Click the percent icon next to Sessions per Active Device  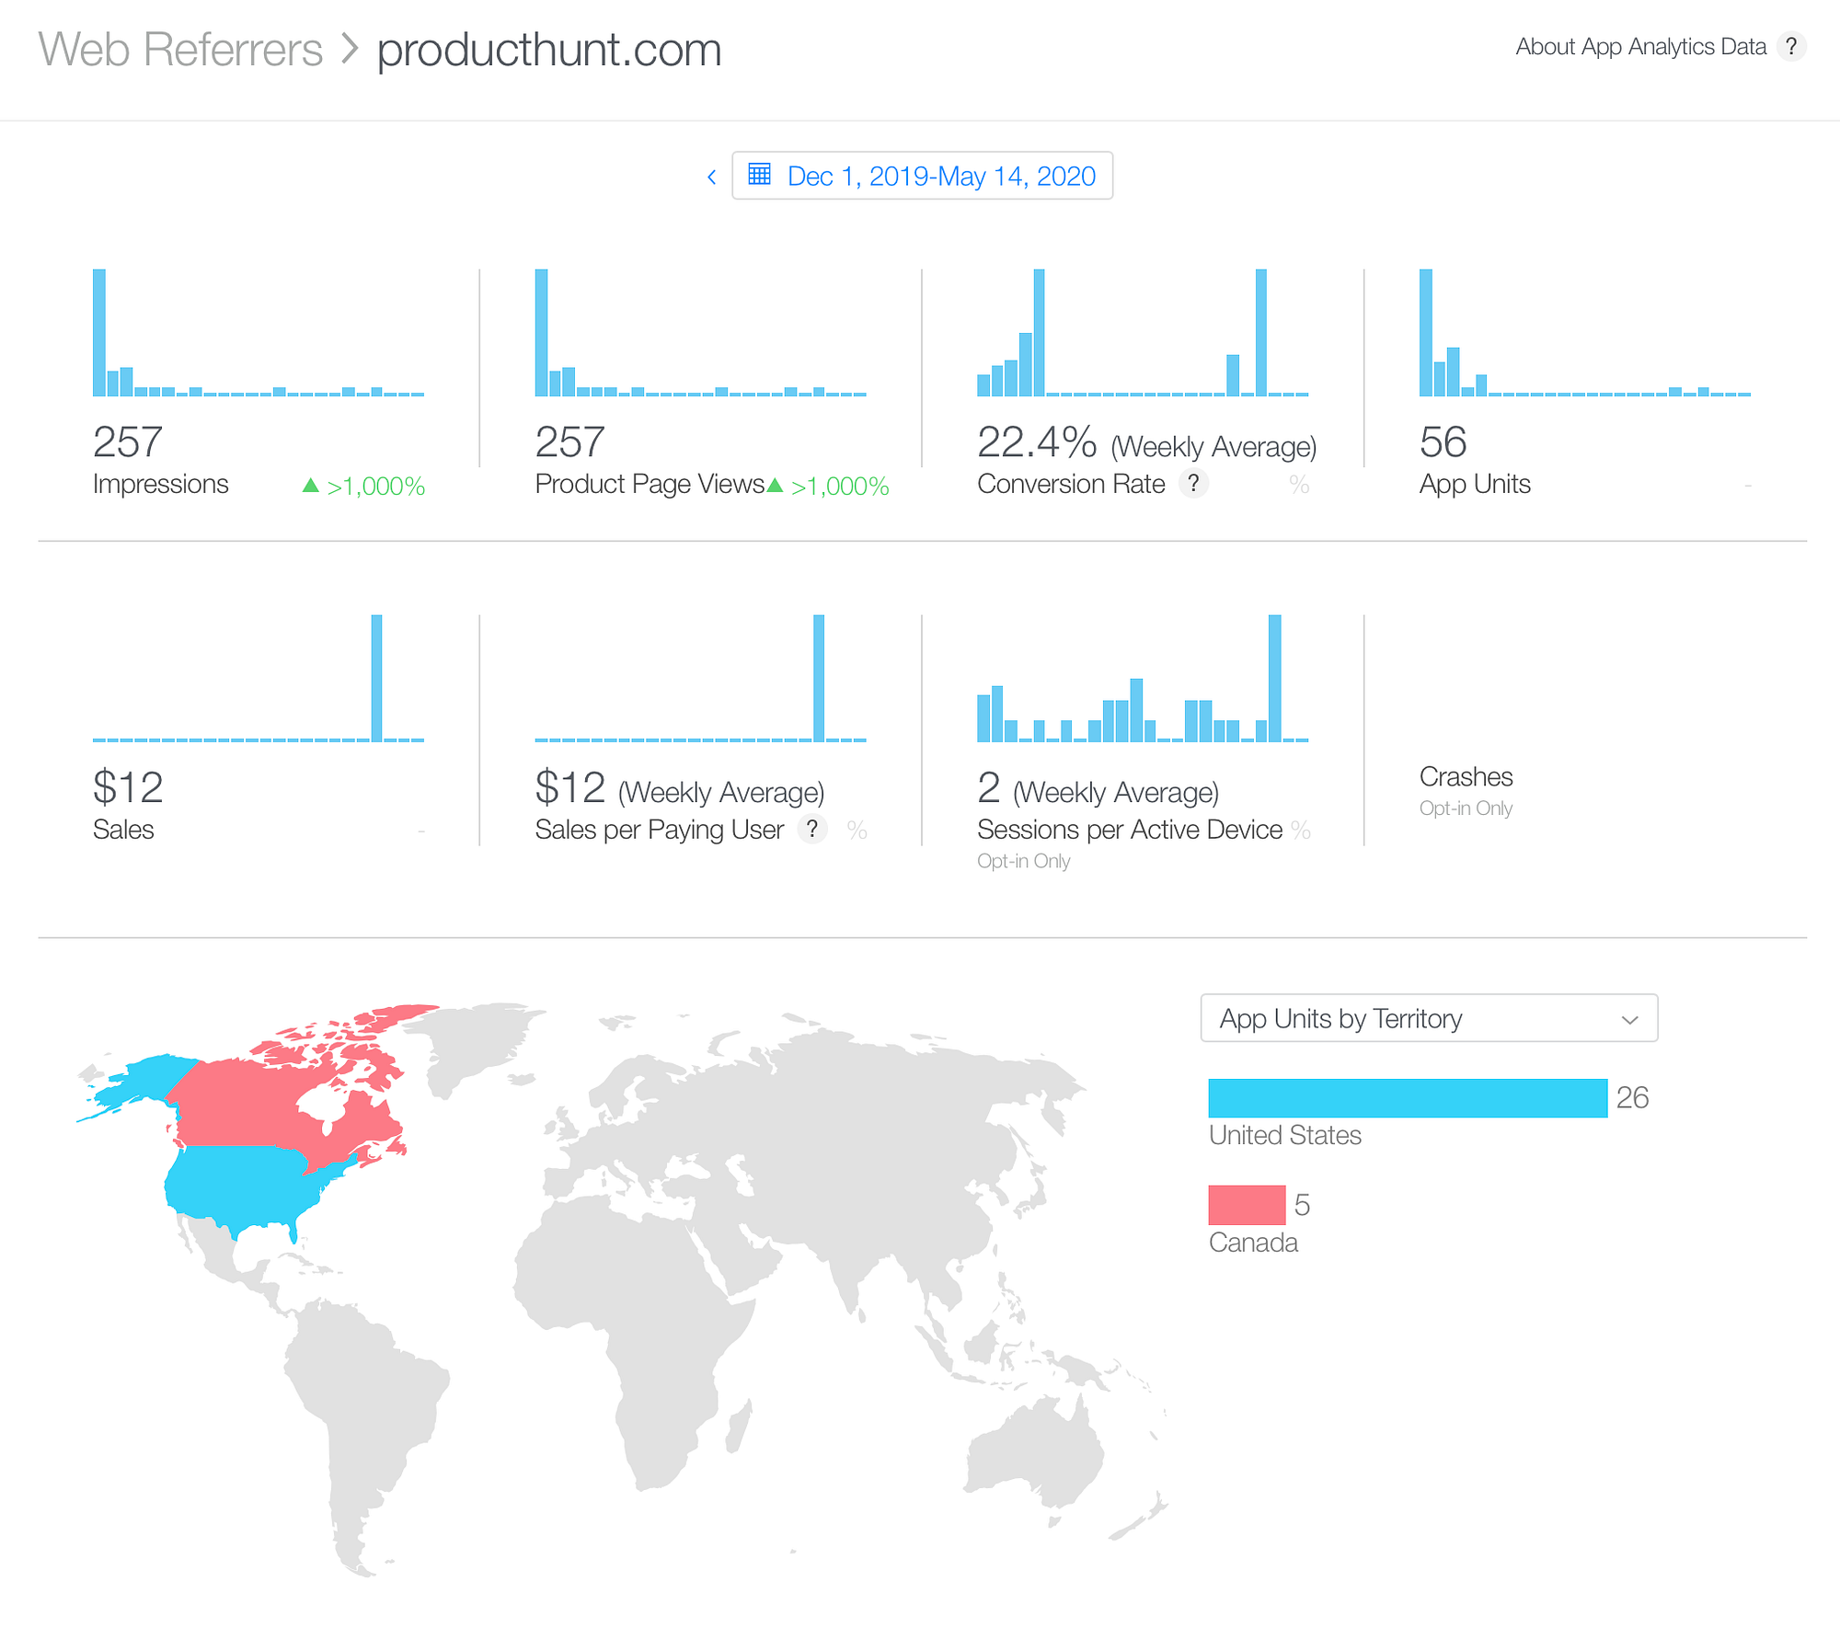coord(1300,830)
